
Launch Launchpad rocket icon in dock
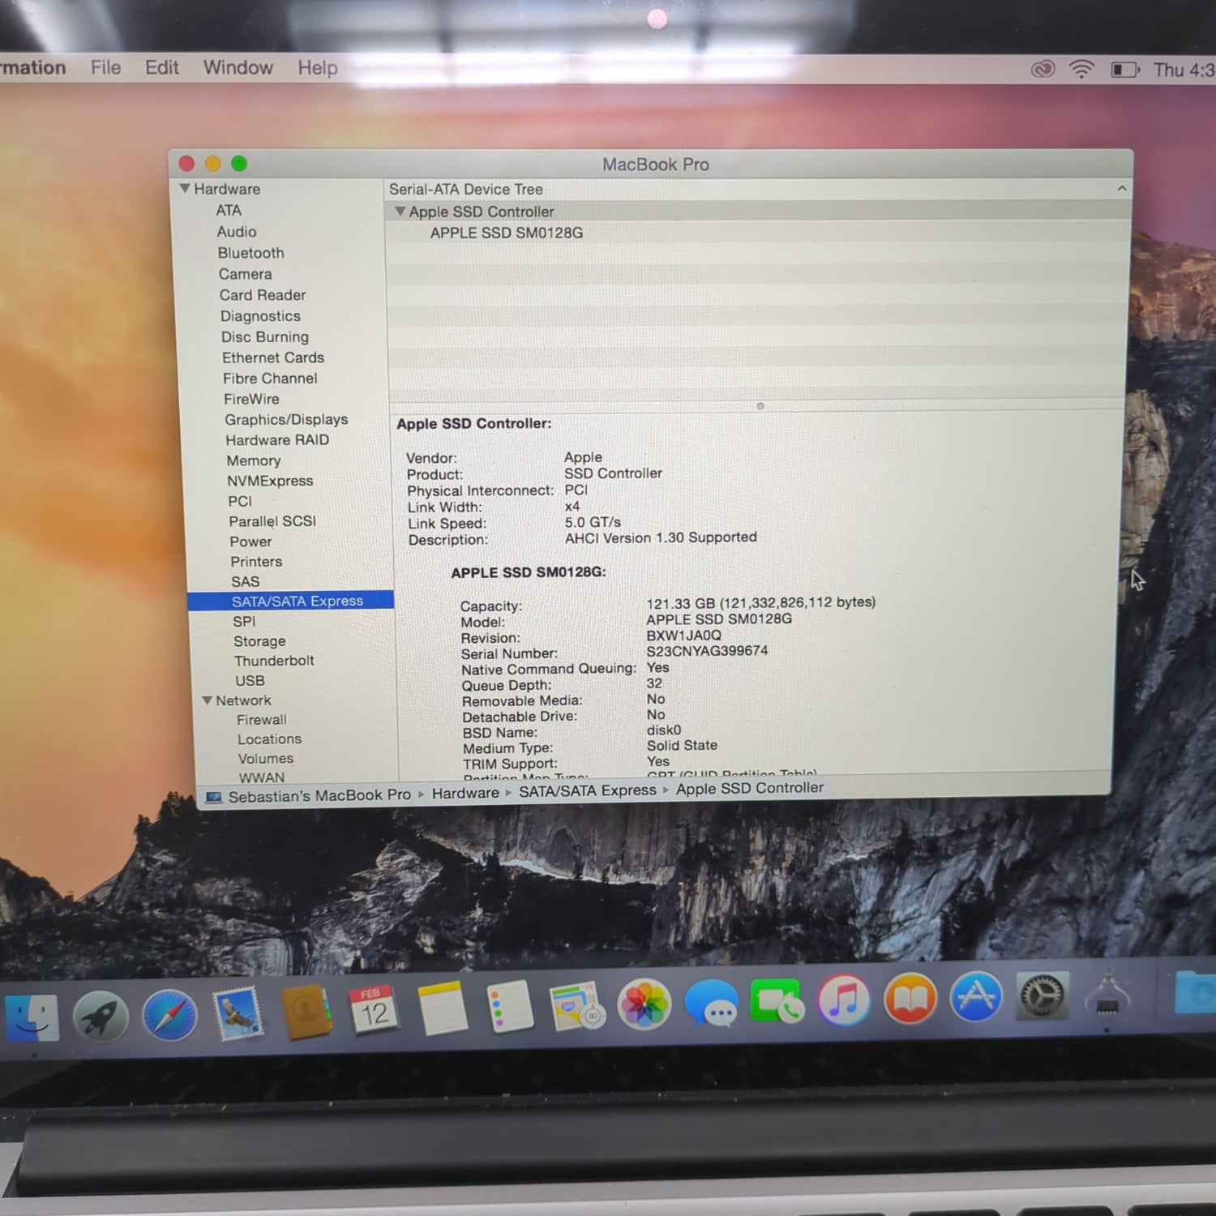[x=101, y=1017]
